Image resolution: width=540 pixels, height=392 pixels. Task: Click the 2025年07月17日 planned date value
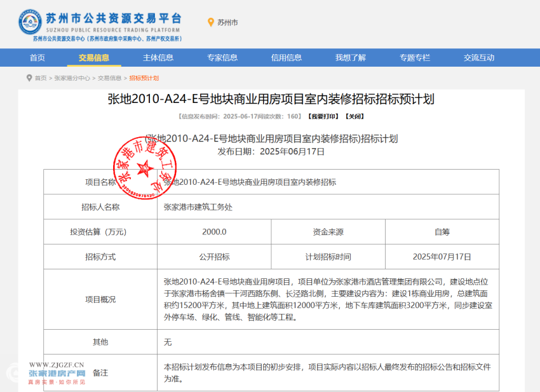[442, 257]
